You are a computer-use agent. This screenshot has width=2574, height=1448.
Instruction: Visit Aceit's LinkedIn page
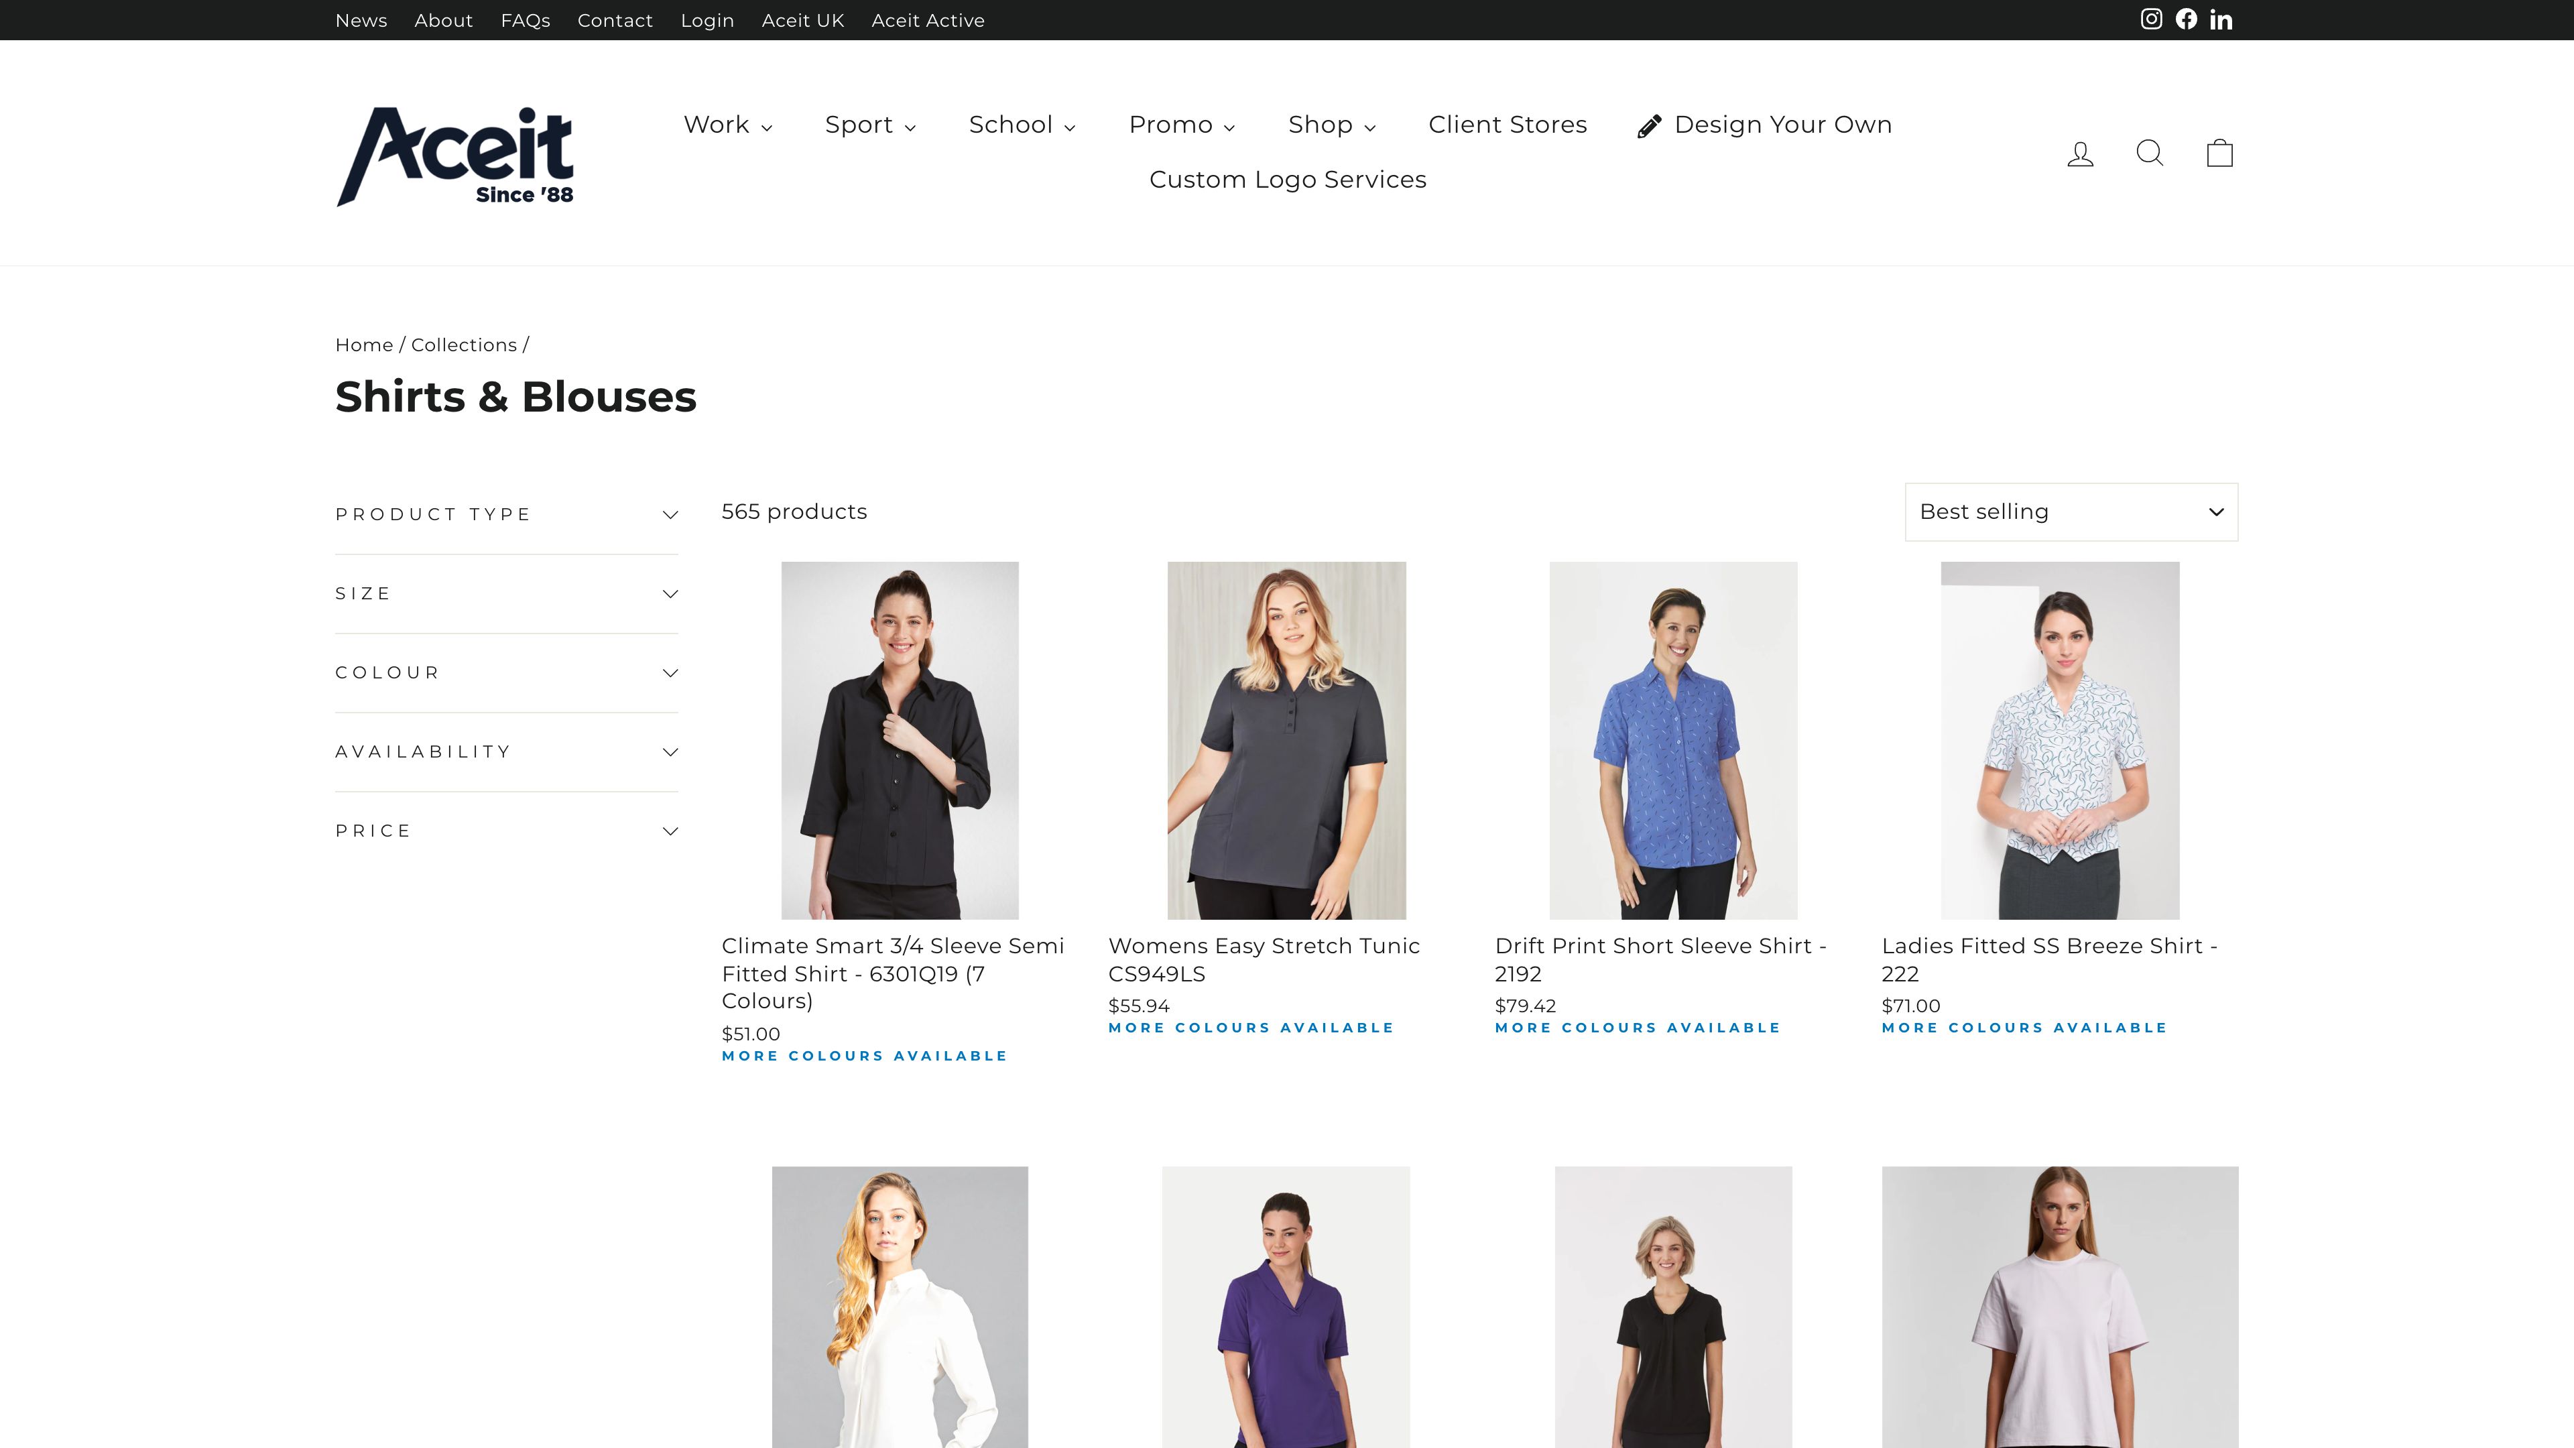2220,18
